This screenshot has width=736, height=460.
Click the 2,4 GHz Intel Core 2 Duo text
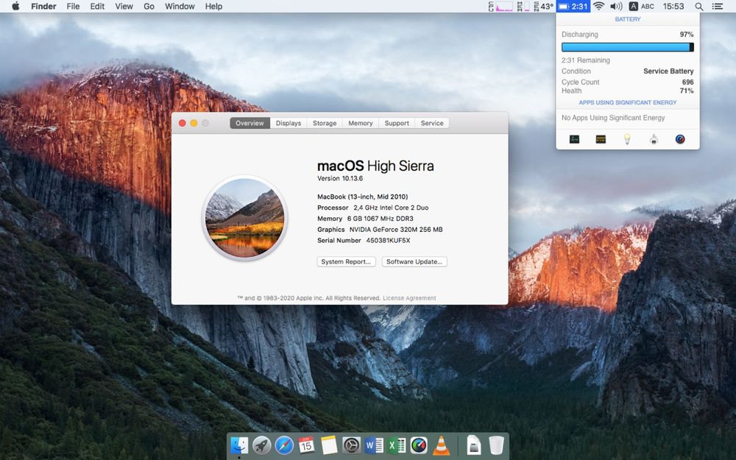tap(391, 208)
